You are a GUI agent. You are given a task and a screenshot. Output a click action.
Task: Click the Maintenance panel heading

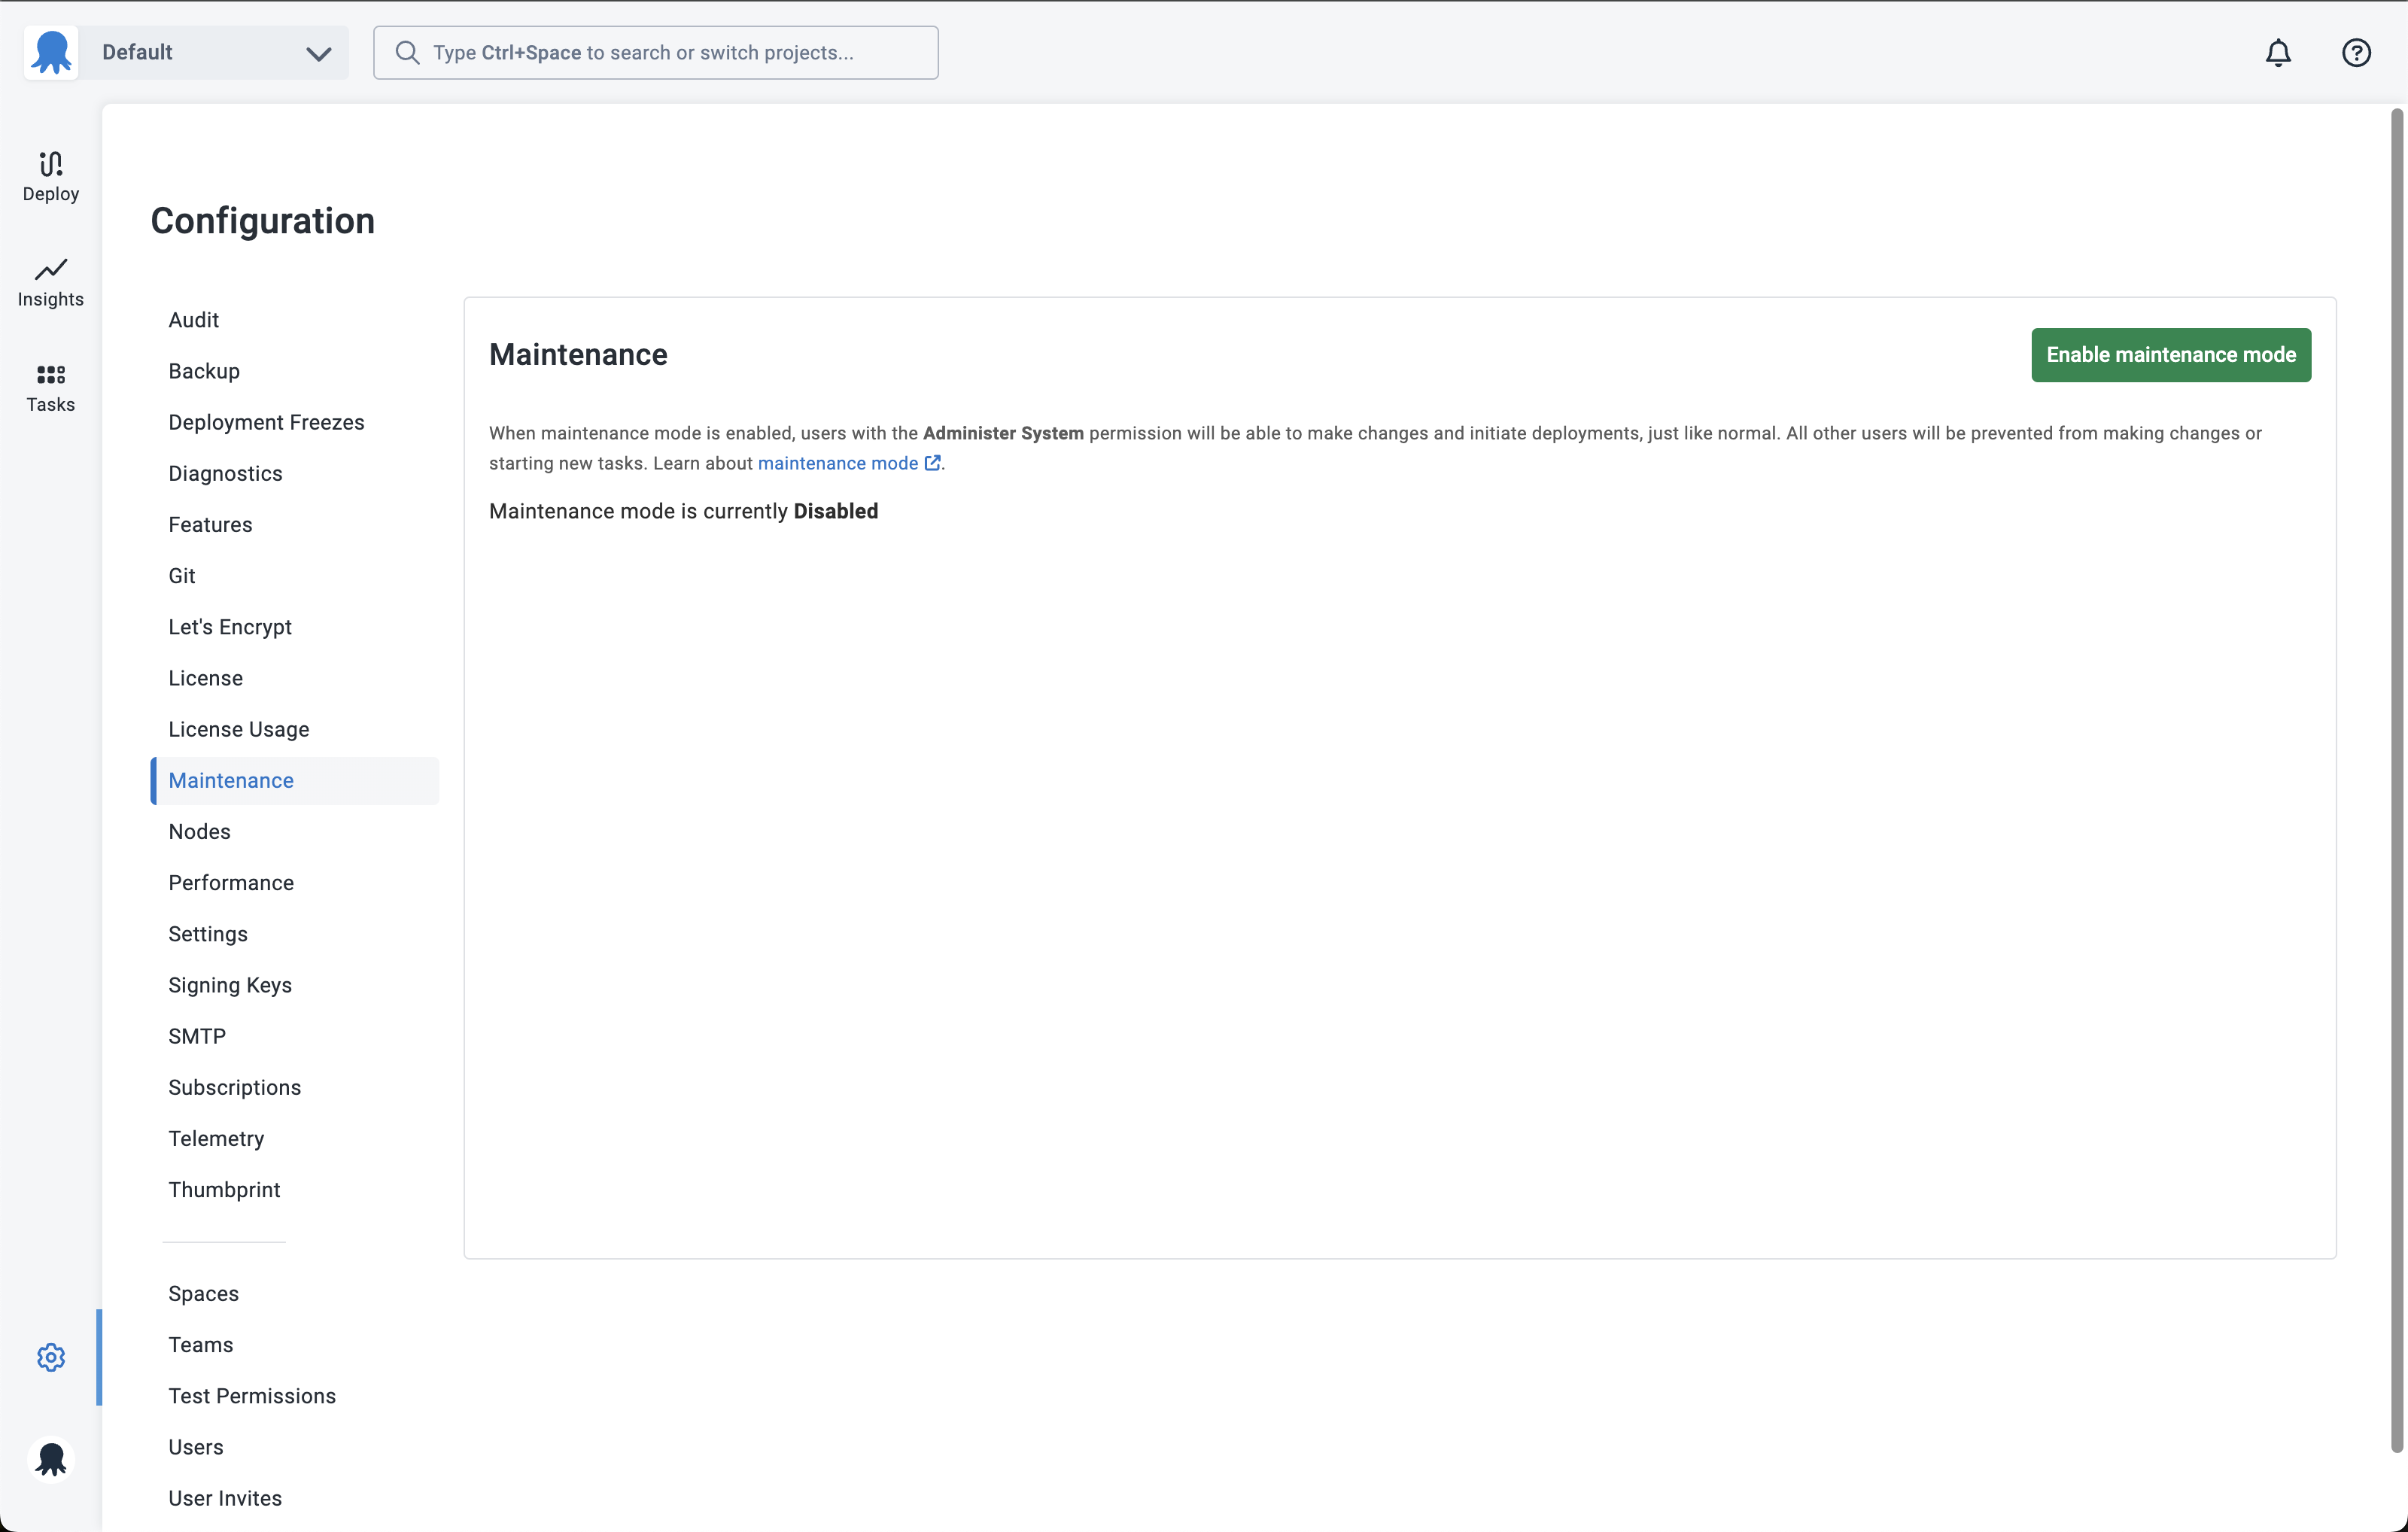[x=578, y=355]
